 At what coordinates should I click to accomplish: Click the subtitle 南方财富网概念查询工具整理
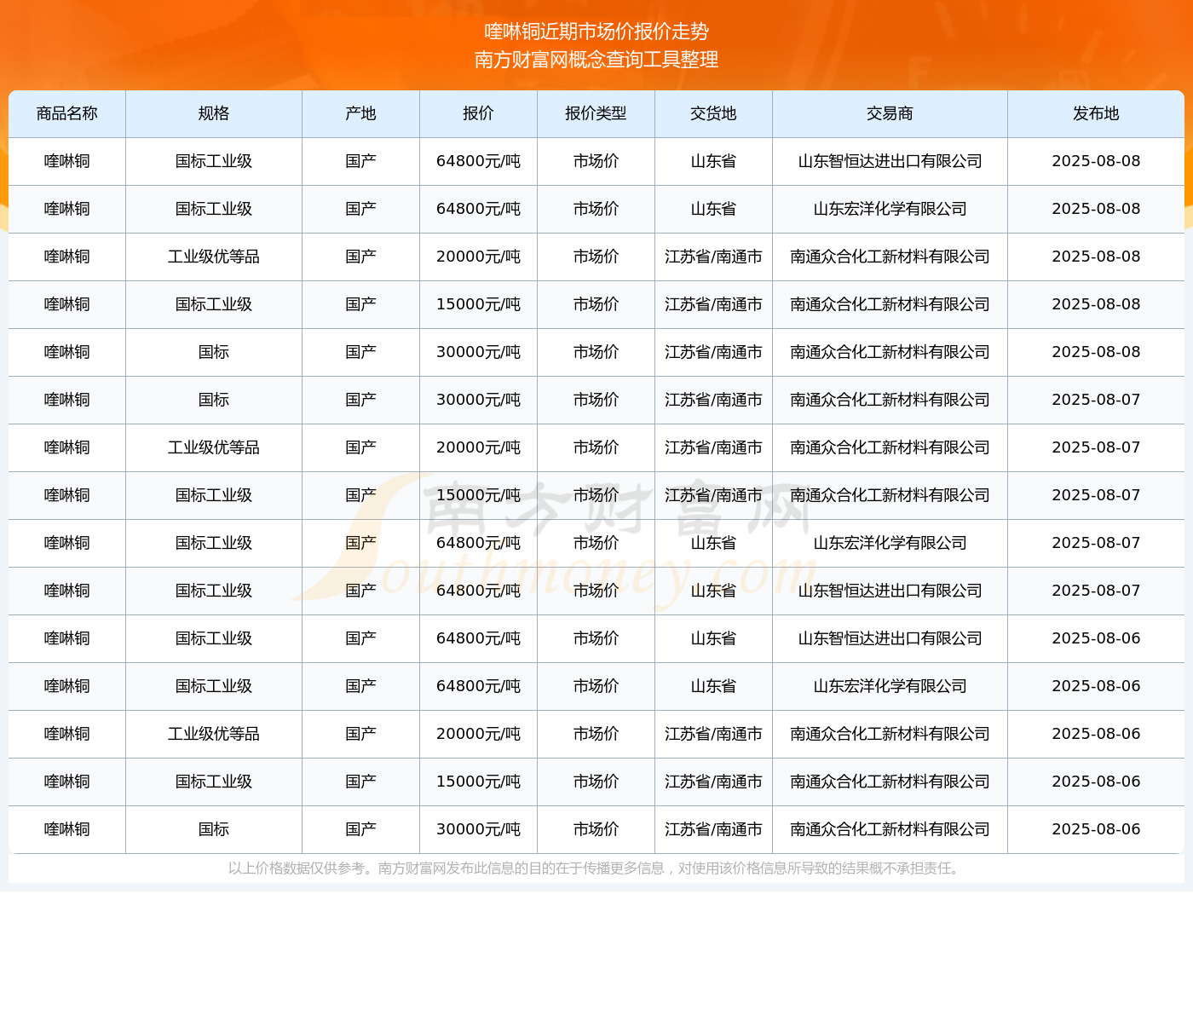pos(596,60)
